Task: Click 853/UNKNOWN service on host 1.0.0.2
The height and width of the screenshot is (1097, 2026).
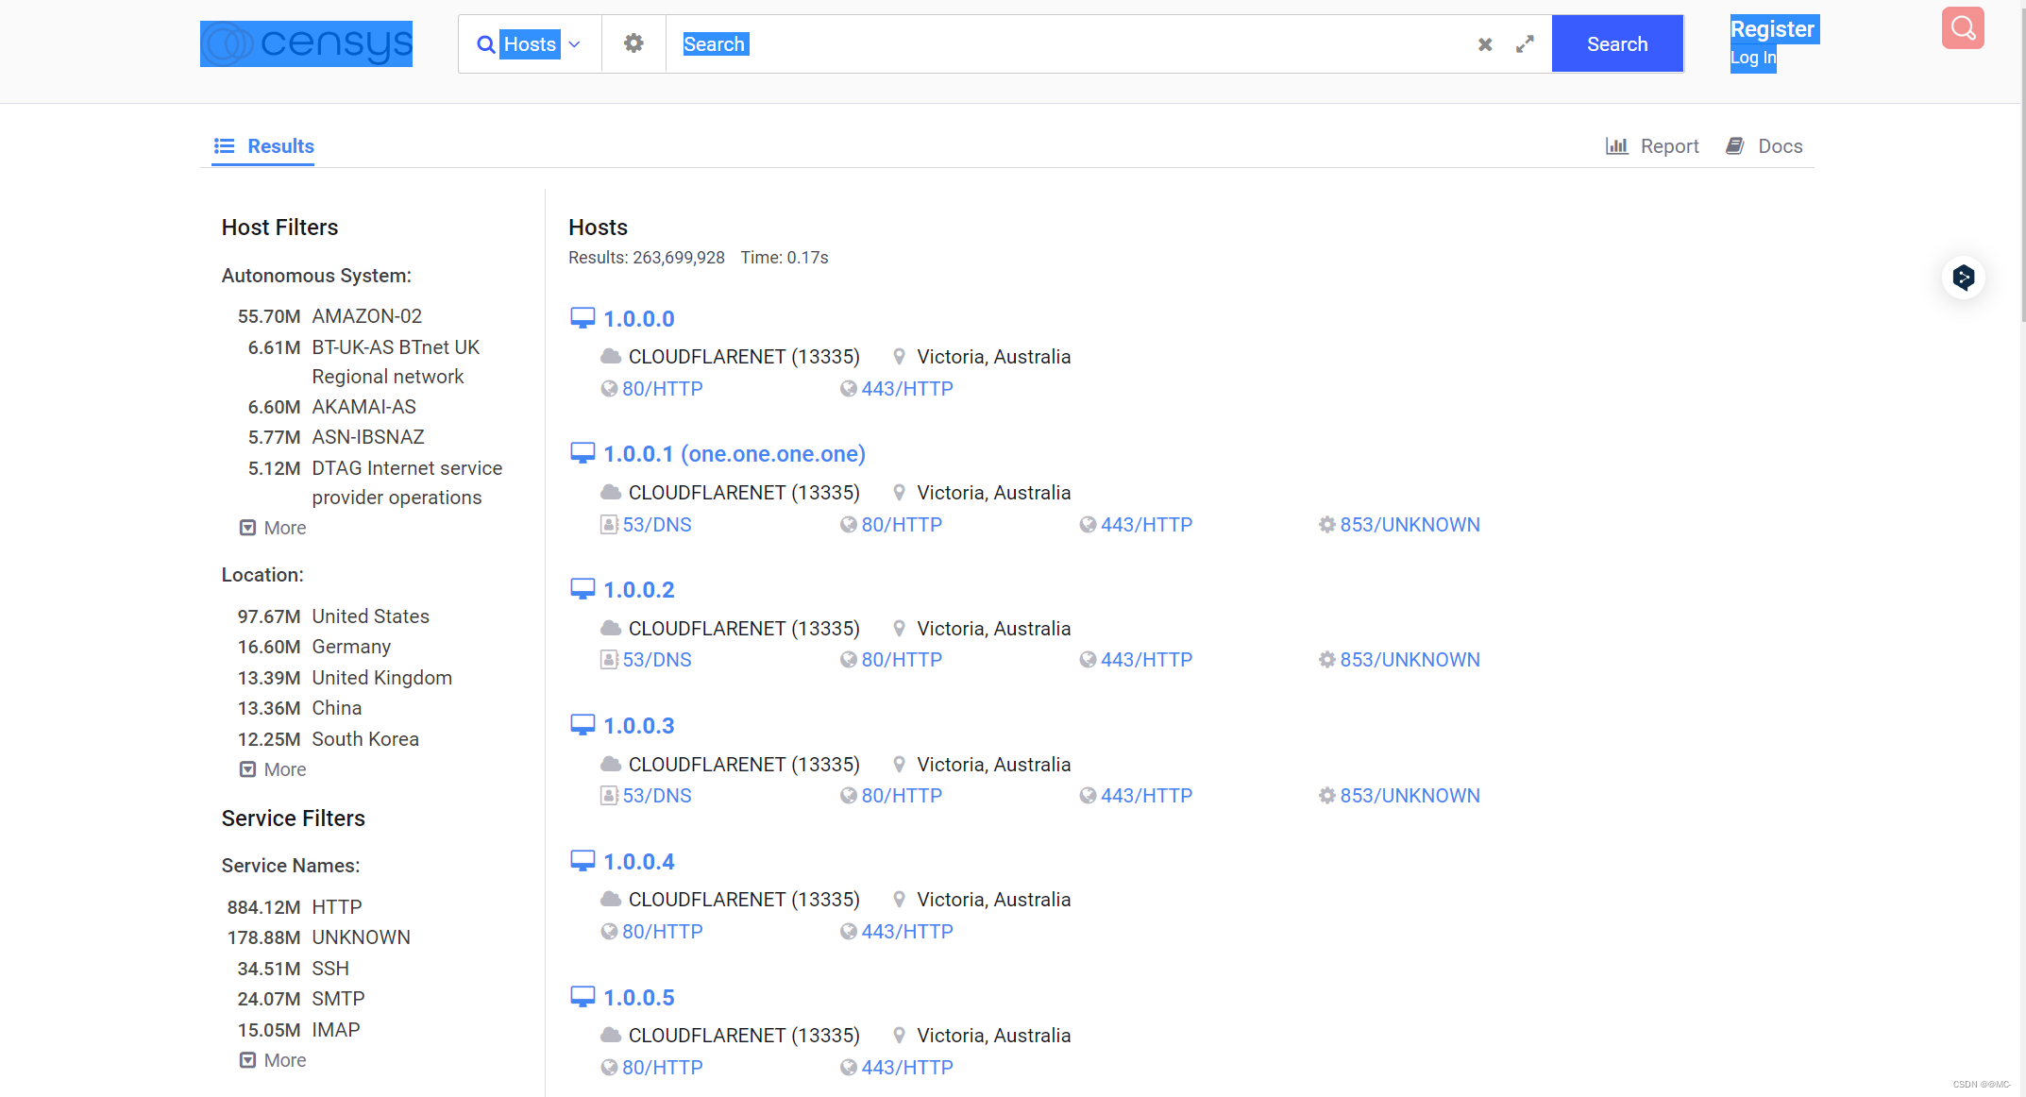Action: (x=1409, y=660)
